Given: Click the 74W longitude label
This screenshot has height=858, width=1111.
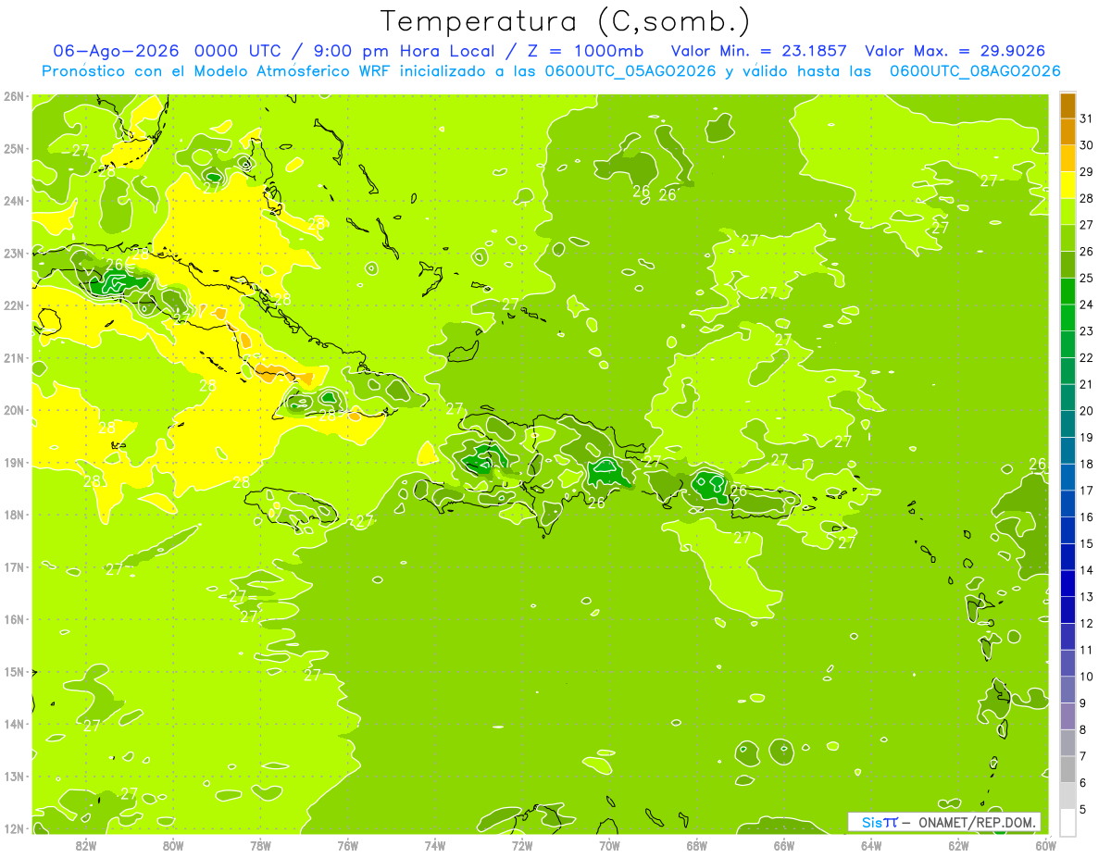Looking at the screenshot, I should (x=435, y=845).
